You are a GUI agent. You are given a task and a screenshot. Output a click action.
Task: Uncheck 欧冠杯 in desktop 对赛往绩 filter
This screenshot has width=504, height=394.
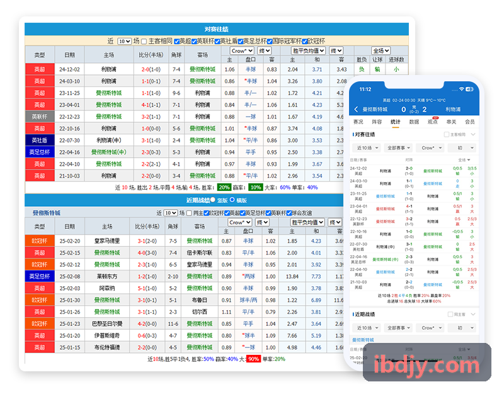click(x=305, y=42)
